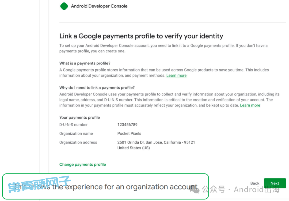
Task: Open Learn more about linking a profile
Action: 250,105
